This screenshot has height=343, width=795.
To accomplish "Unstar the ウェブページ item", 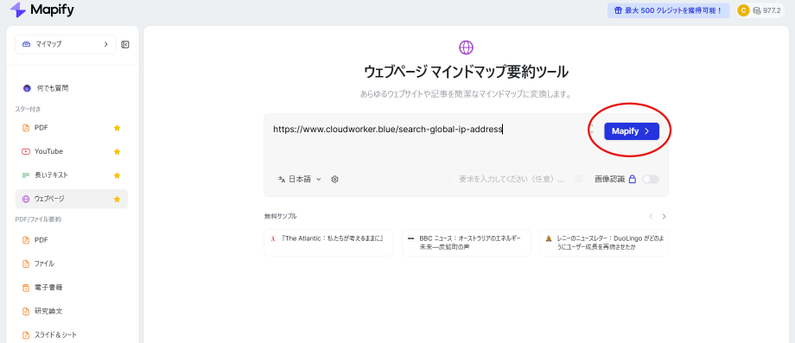I will [x=118, y=199].
